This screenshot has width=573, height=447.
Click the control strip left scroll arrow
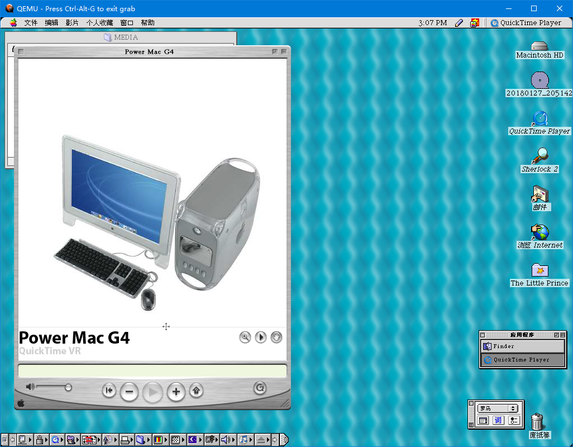[x=12, y=440]
